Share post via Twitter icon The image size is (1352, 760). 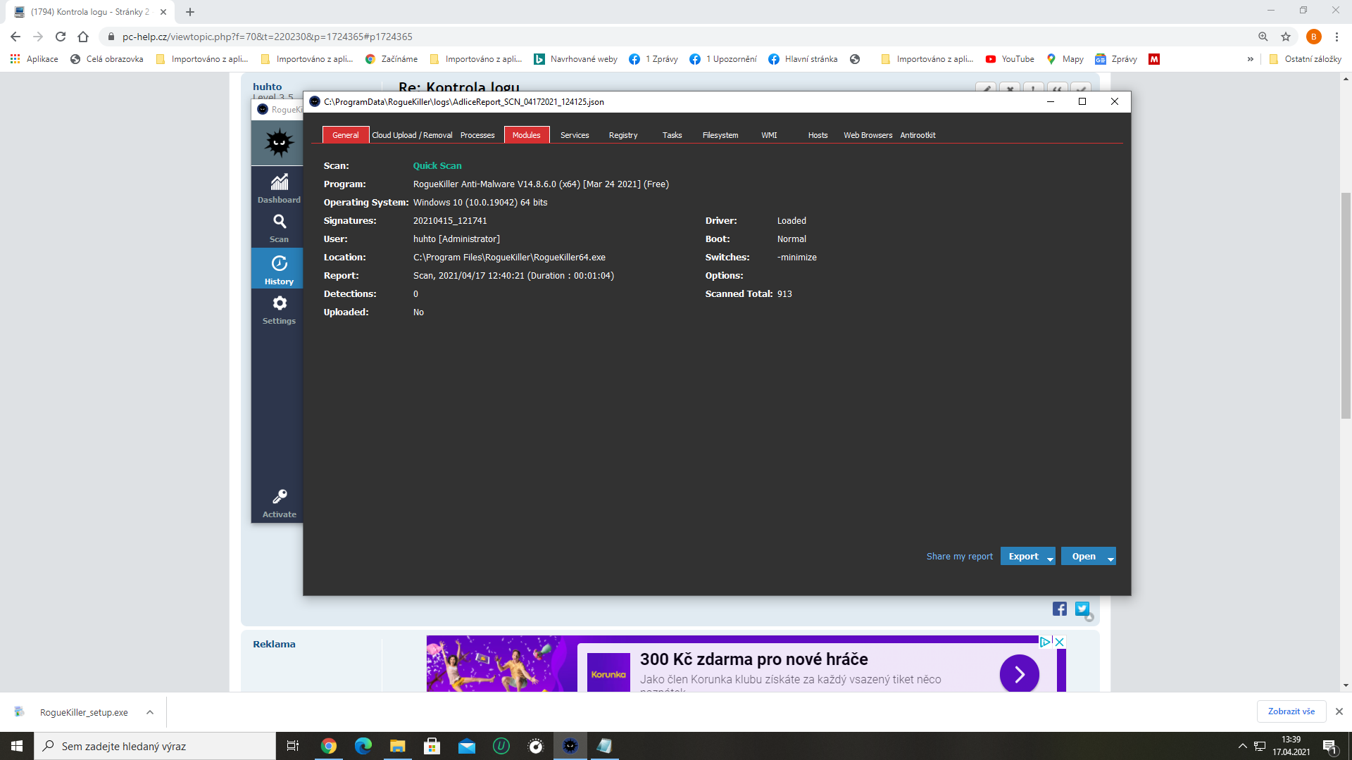1082,609
